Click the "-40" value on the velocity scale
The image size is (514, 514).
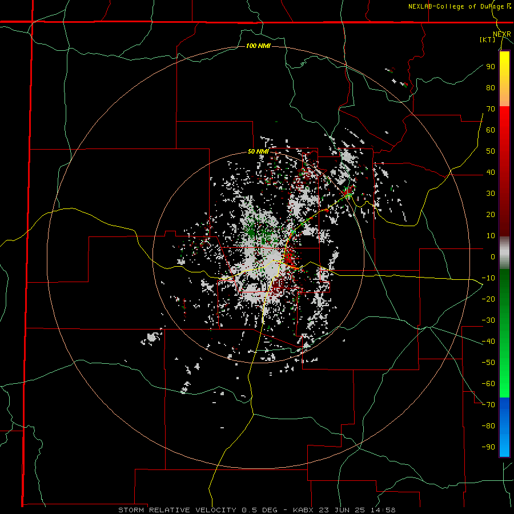(488, 342)
